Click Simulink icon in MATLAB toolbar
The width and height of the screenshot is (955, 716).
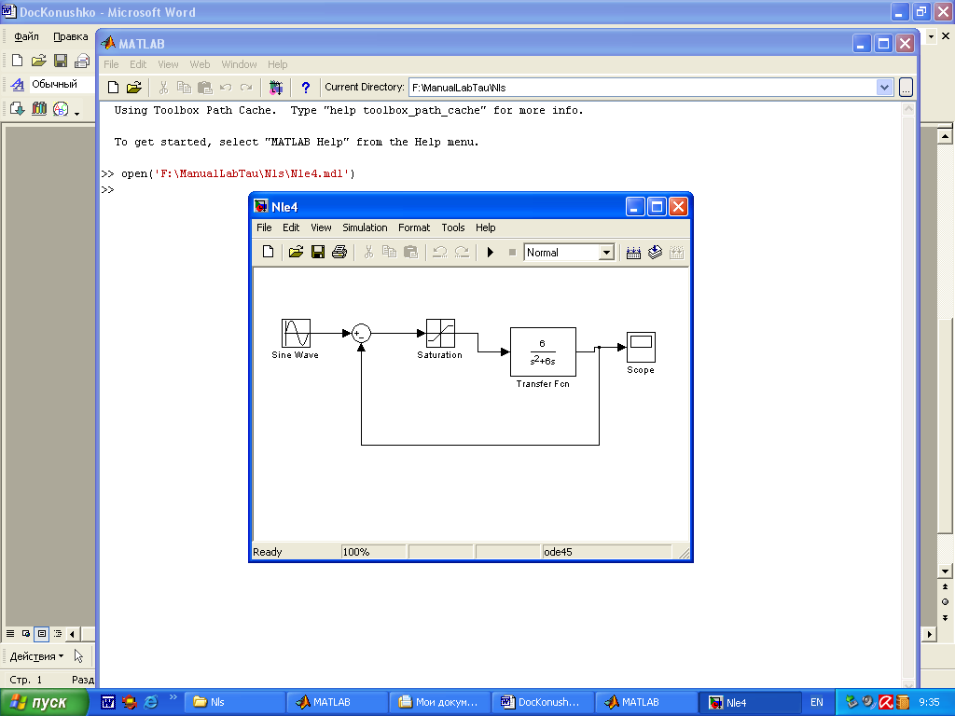pos(276,88)
